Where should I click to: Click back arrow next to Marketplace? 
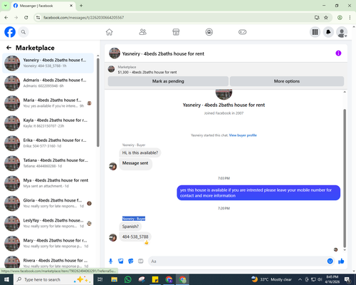click(x=9, y=48)
